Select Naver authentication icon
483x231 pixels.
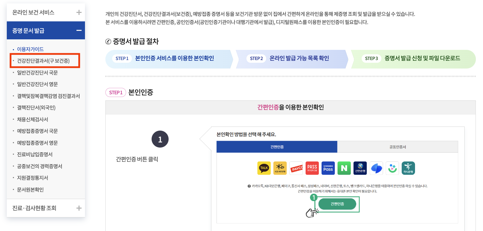pyautogui.click(x=344, y=168)
